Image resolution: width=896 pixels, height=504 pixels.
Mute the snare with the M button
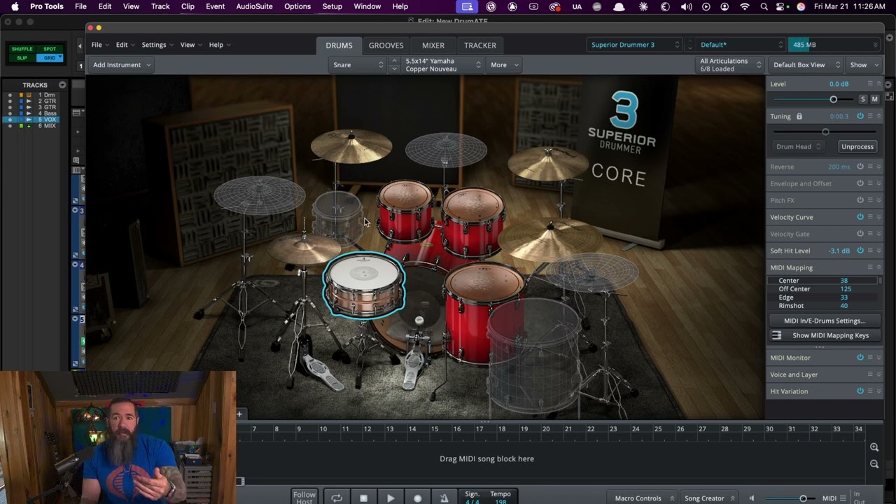click(874, 99)
